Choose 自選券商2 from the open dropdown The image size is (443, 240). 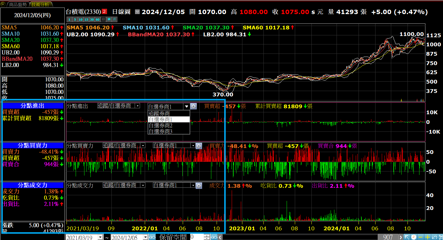[160, 125]
